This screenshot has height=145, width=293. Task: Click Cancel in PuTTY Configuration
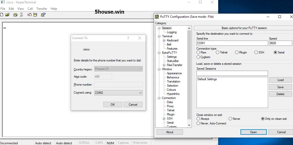point(281,132)
